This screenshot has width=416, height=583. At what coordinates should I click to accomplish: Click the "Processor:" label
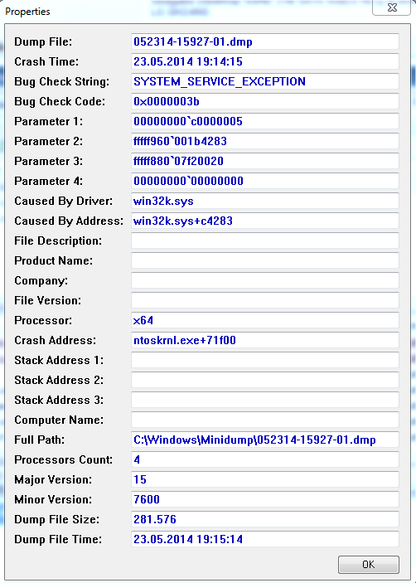pyautogui.click(x=43, y=320)
